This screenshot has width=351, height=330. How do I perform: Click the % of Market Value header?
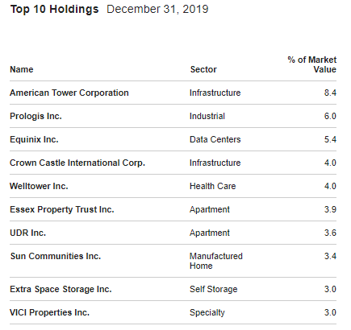[x=312, y=64]
